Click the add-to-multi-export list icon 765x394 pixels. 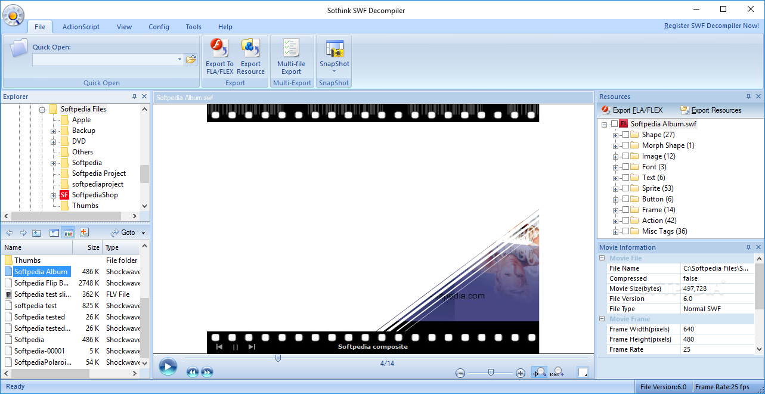(84, 232)
